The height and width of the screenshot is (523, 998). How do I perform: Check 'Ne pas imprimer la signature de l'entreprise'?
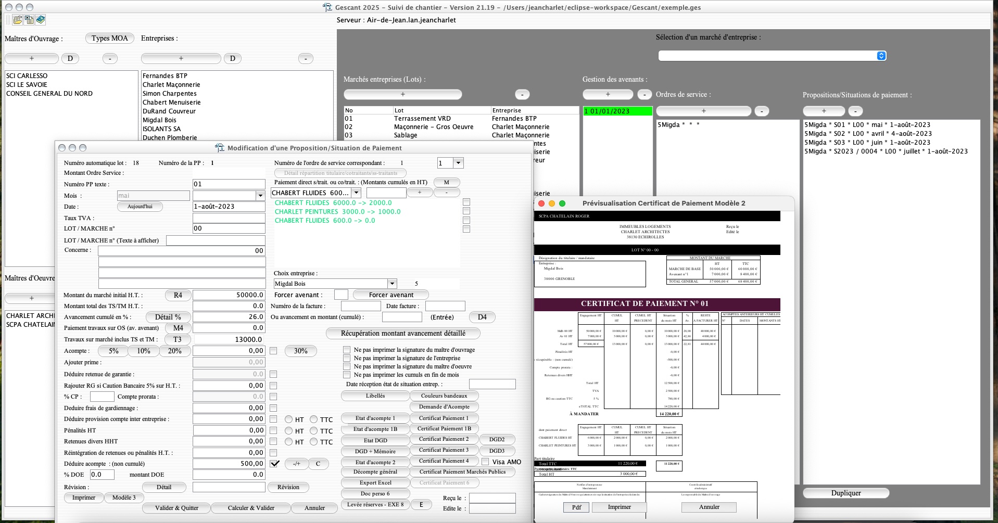pos(347,358)
